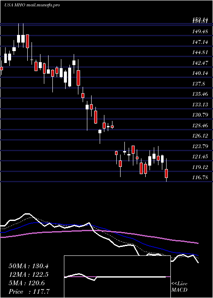Click the 135.46 price axis label
This screenshot has width=213, height=298.
[200, 94]
